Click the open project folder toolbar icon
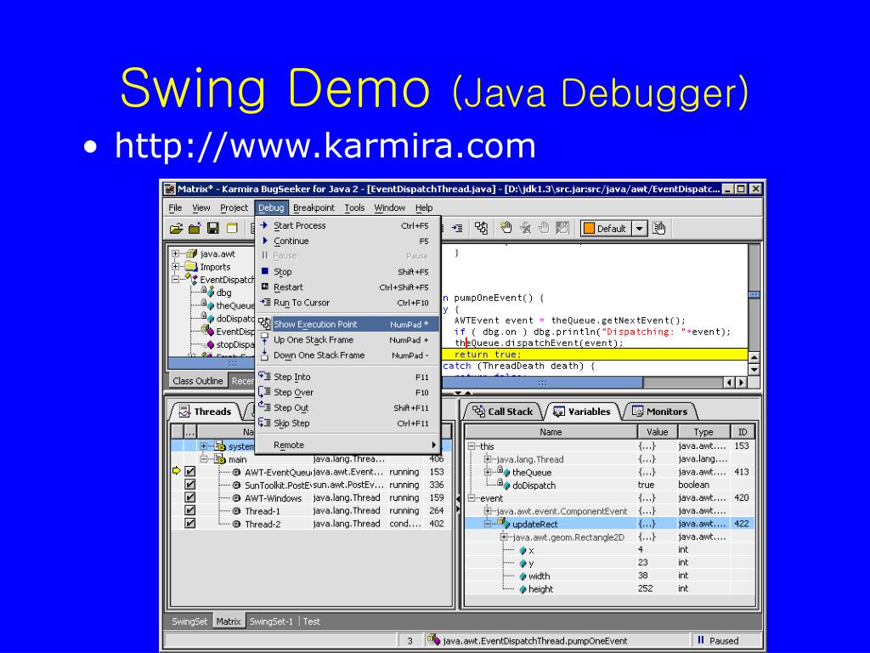The width and height of the screenshot is (870, 653). point(177,228)
